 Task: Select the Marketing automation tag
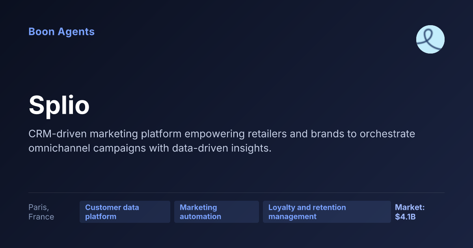click(x=216, y=212)
